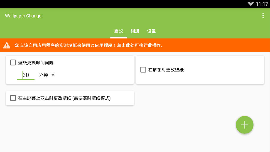Tap the 壁纸更换时间间隔 label

(36, 62)
